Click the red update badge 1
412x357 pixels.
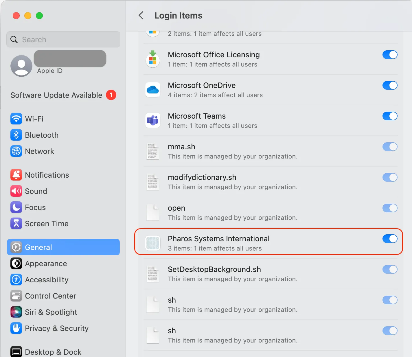click(x=111, y=95)
